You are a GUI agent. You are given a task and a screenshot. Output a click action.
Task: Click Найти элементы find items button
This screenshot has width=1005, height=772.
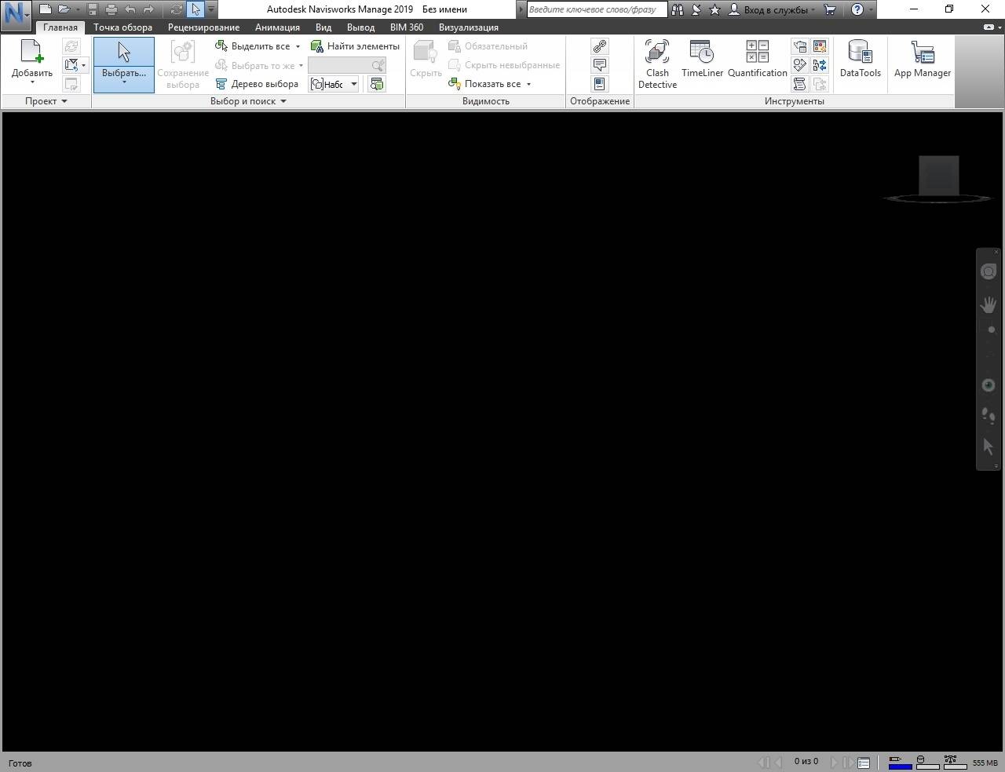355,46
